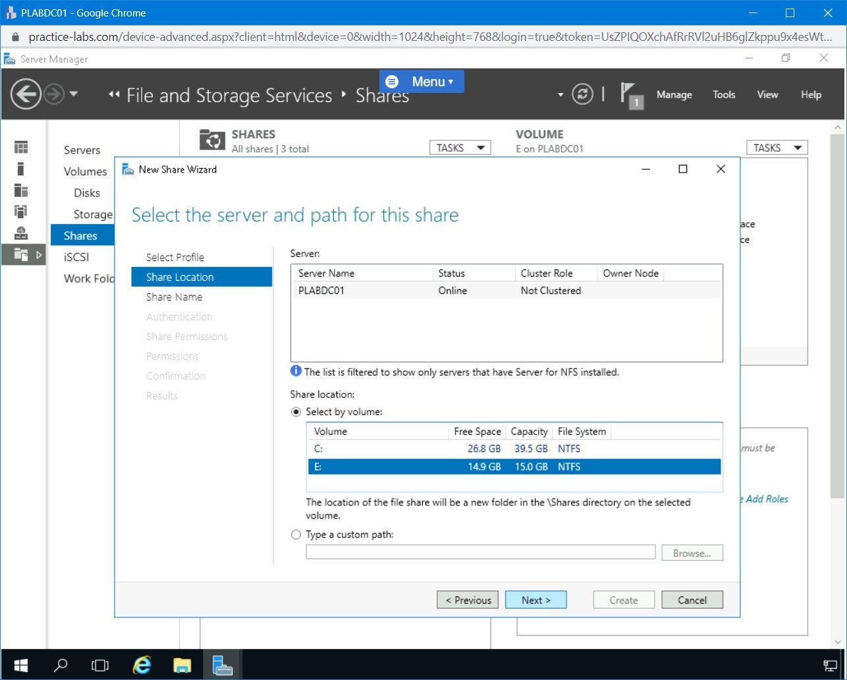Image resolution: width=847 pixels, height=680 pixels.
Task: Click the custom path input field
Action: click(x=481, y=552)
